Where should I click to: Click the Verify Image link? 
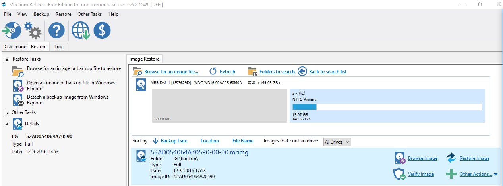tap(421, 174)
